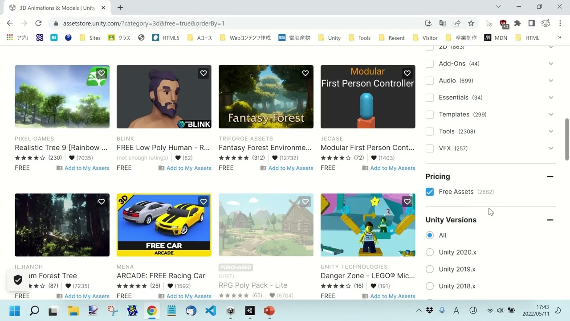Check the Audio category checkbox
The width and height of the screenshot is (570, 321).
pos(430,81)
